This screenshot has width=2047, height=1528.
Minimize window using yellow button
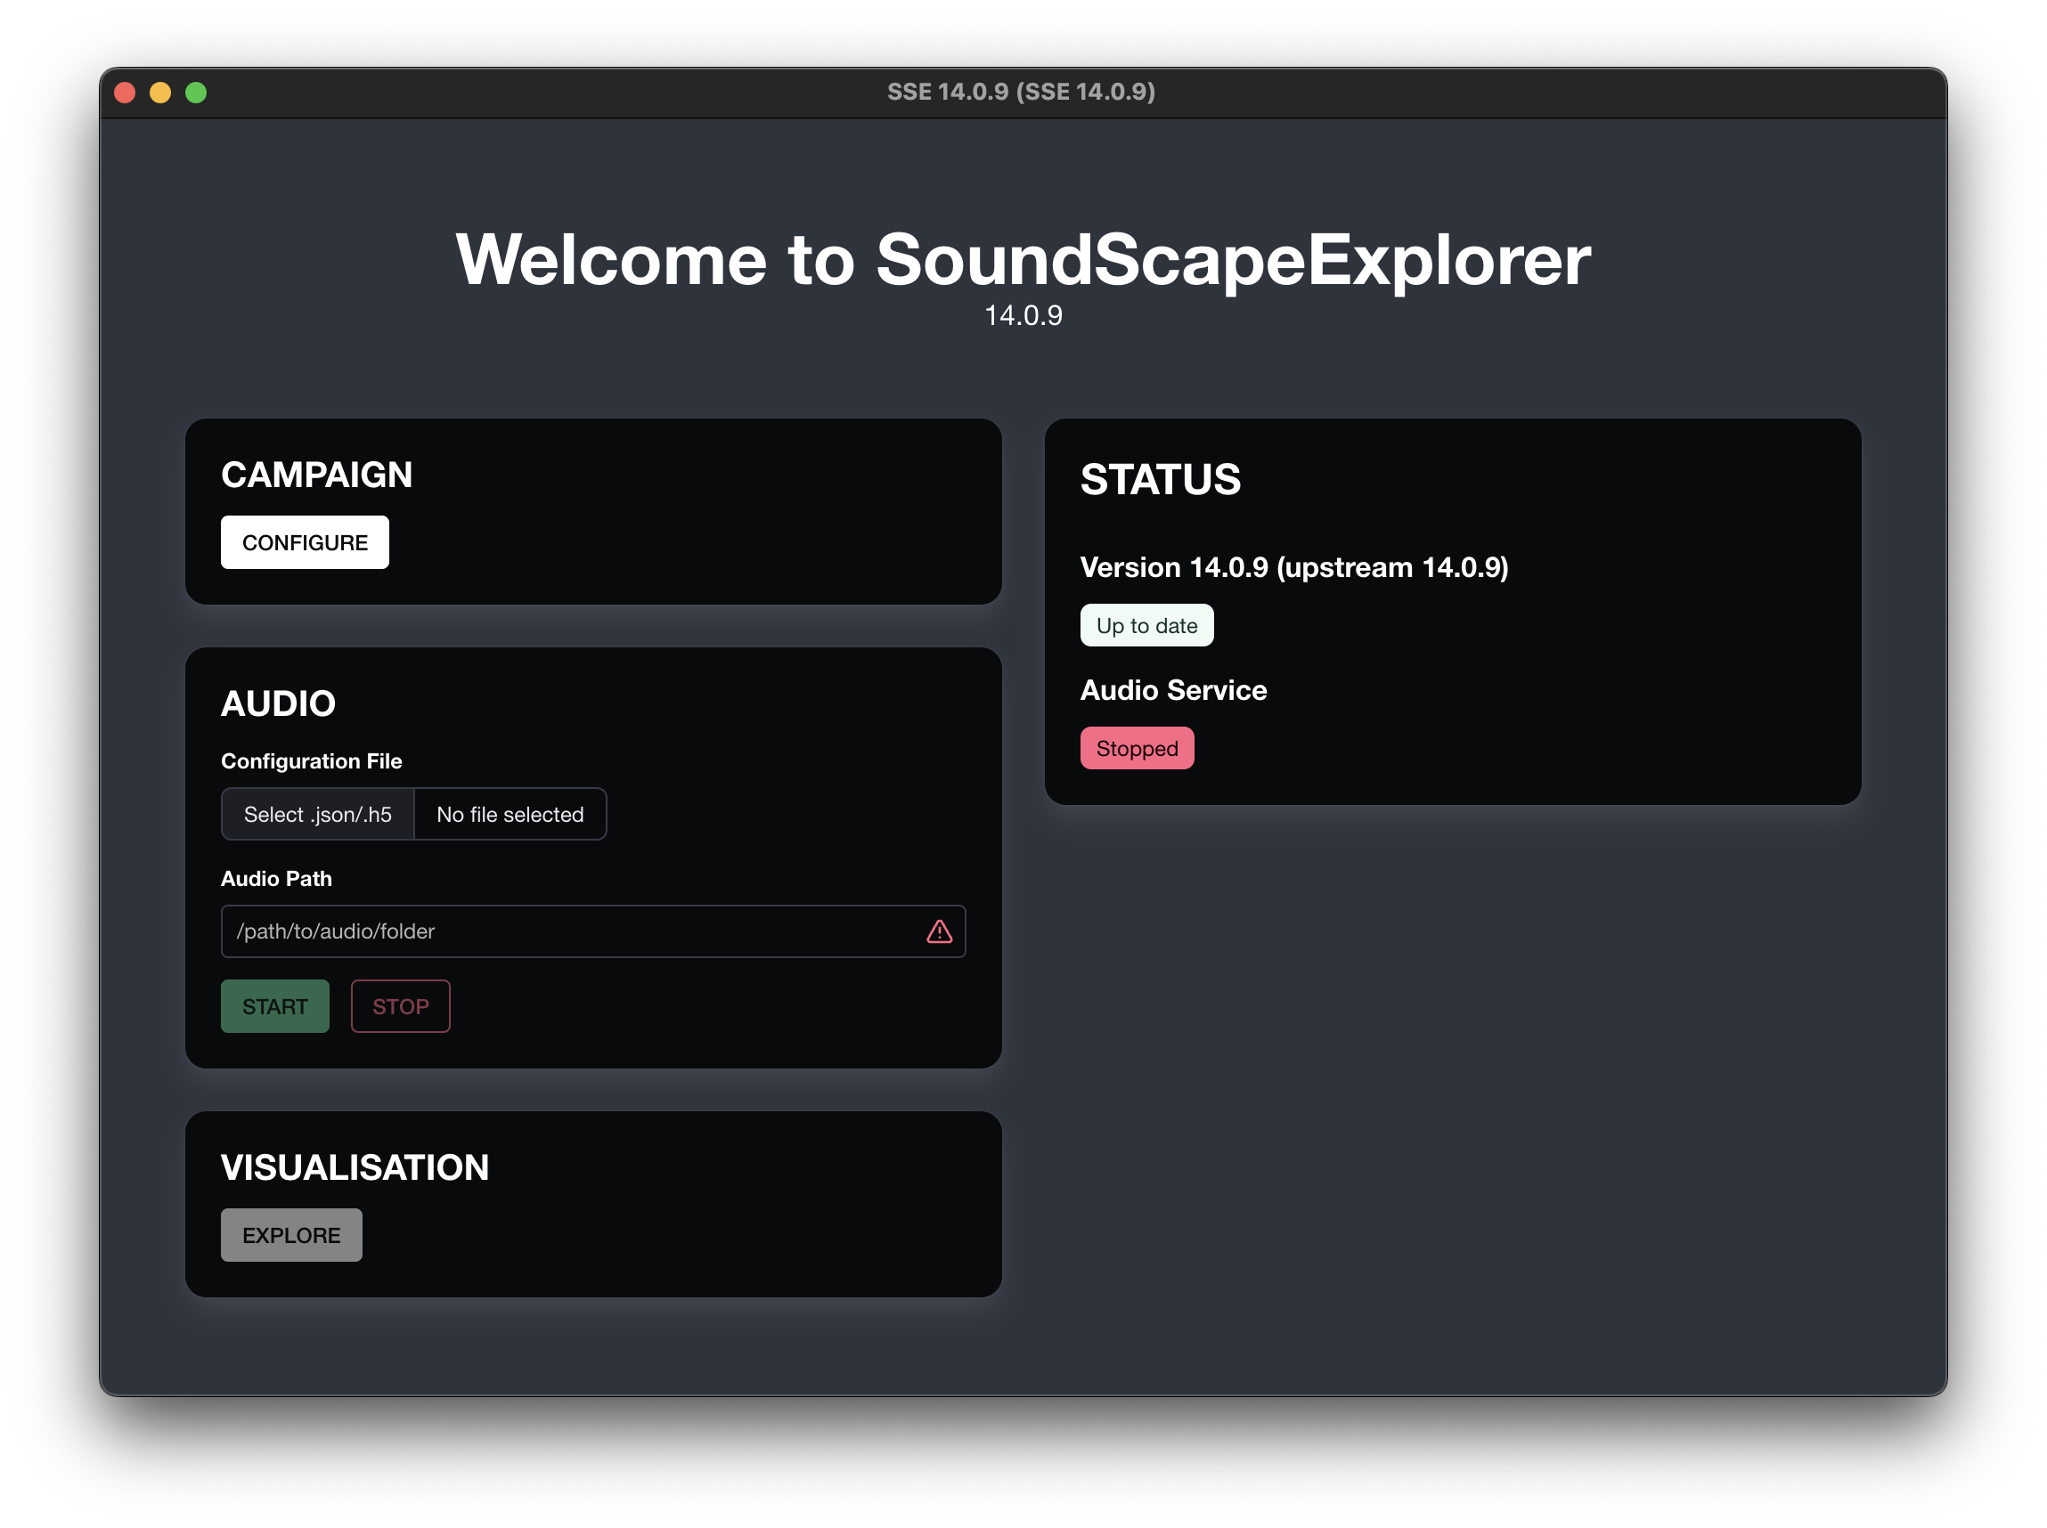coord(160,93)
